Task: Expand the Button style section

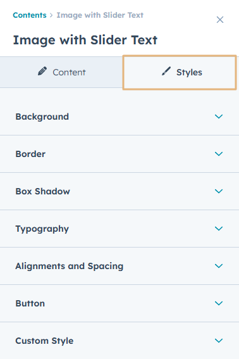Action: (x=120, y=303)
